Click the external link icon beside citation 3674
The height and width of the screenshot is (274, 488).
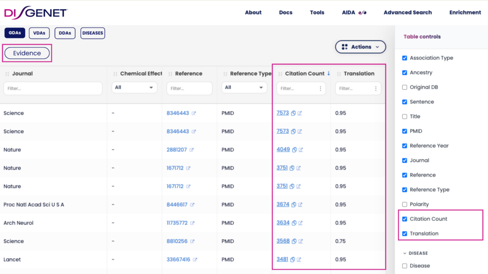[x=300, y=205]
